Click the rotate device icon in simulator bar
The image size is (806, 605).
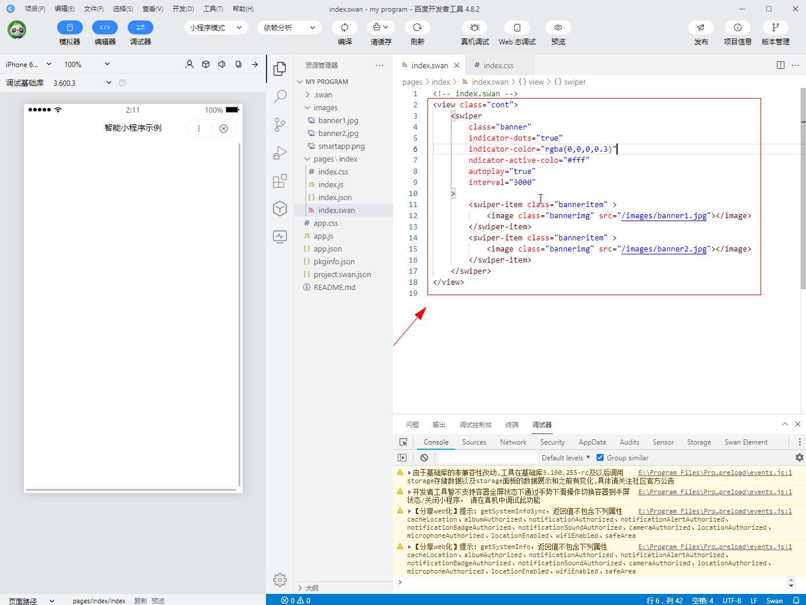[x=239, y=64]
